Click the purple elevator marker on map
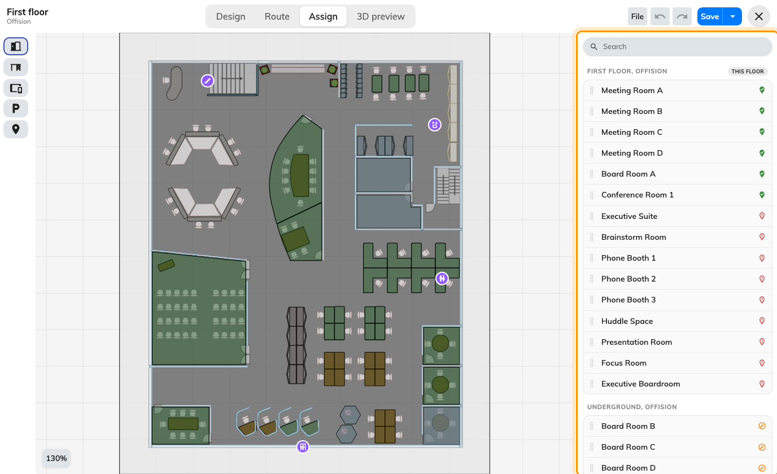Viewport: 777px width, 474px height. [x=434, y=125]
